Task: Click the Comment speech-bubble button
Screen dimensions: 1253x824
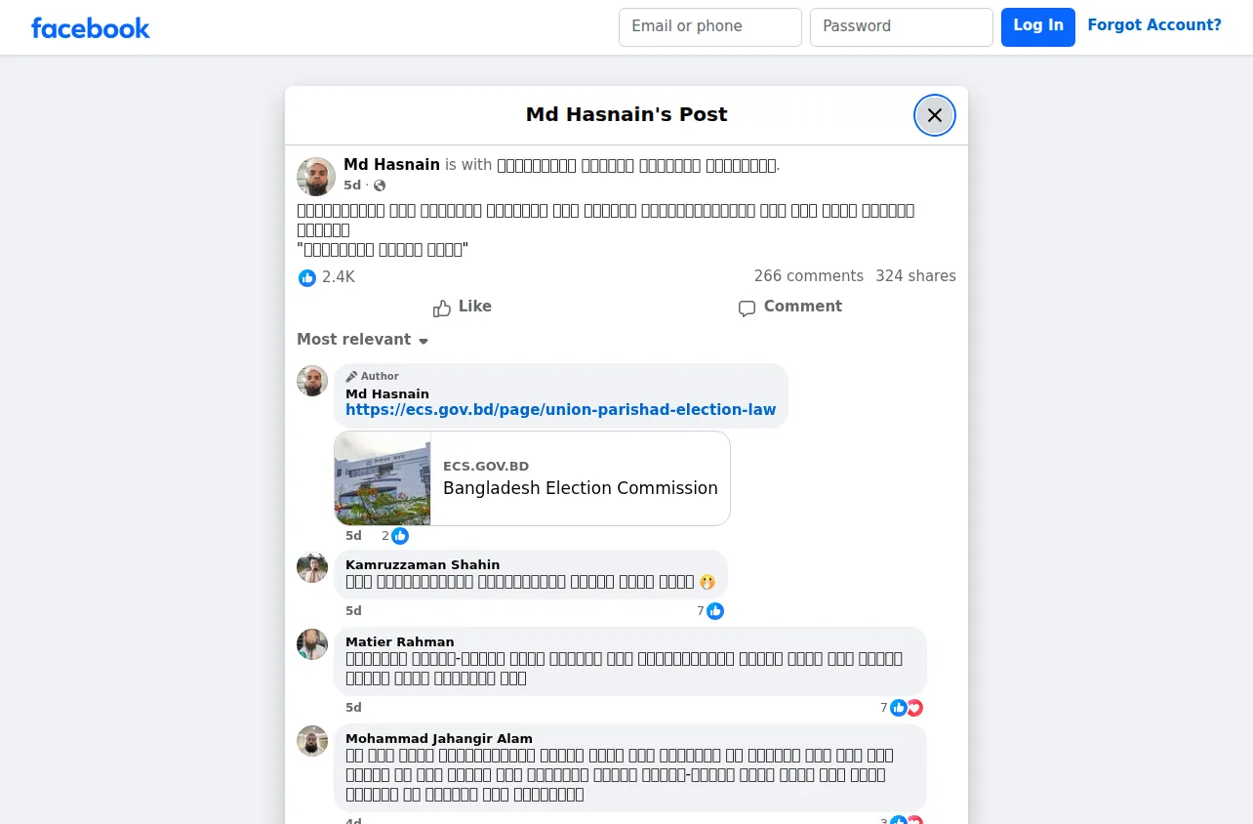Action: [790, 307]
